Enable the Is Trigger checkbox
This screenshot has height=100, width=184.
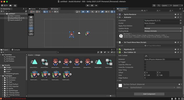(145, 62)
